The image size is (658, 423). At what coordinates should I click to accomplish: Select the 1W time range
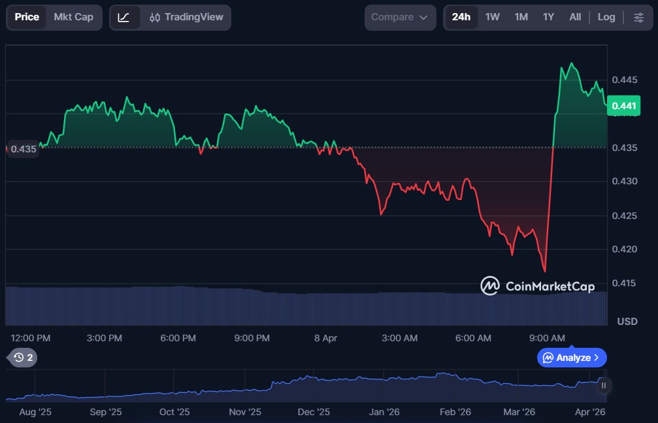[492, 17]
